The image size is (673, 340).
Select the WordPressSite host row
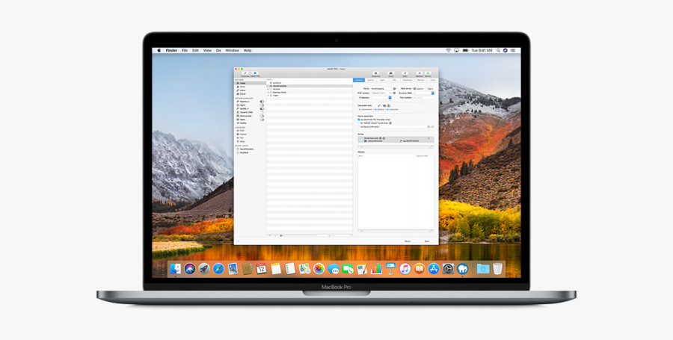pyautogui.click(x=310, y=86)
